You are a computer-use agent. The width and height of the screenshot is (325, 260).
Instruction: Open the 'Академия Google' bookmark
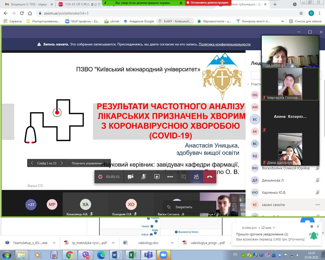pyautogui.click(x=139, y=21)
